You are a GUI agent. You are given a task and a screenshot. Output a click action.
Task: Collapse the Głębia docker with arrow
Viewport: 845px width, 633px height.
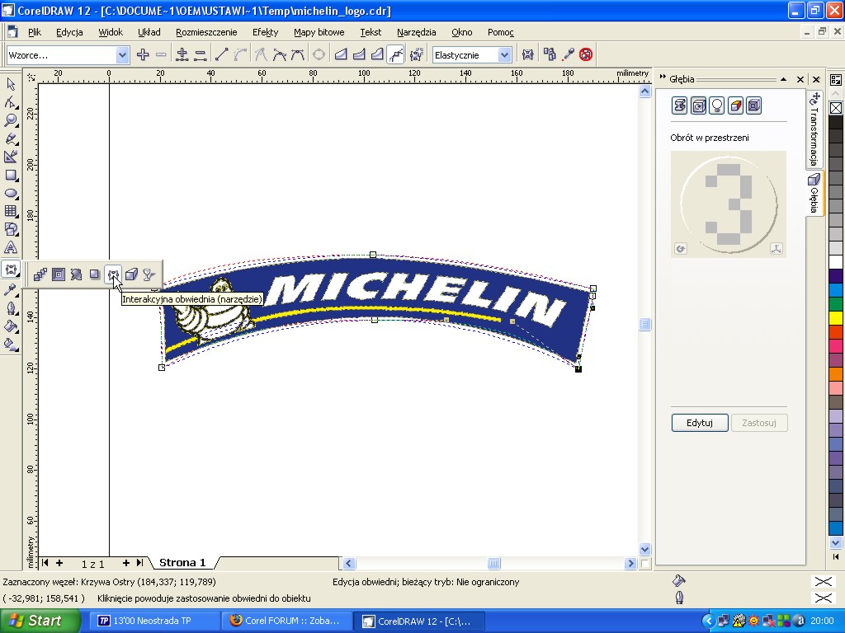coord(784,79)
